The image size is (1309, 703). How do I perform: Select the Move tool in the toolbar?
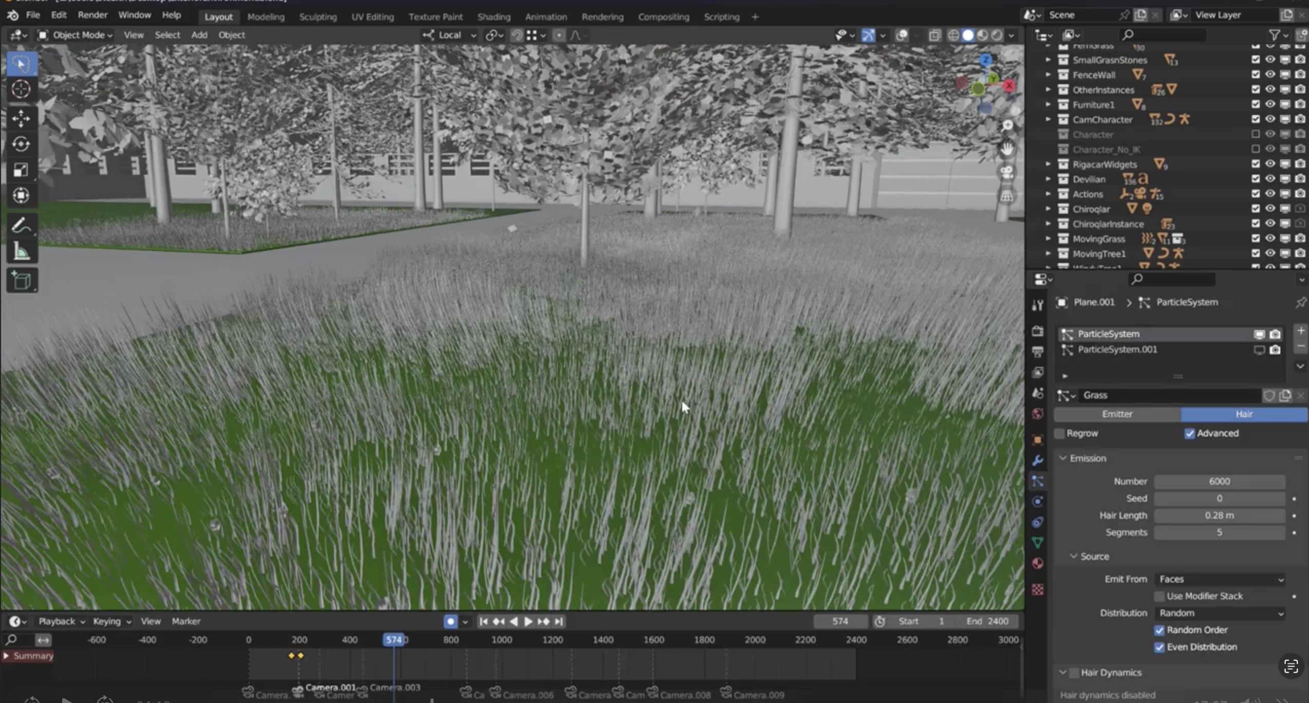click(21, 119)
